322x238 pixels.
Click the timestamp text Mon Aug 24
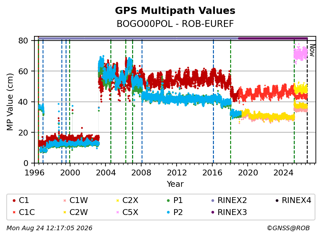coord(25,228)
